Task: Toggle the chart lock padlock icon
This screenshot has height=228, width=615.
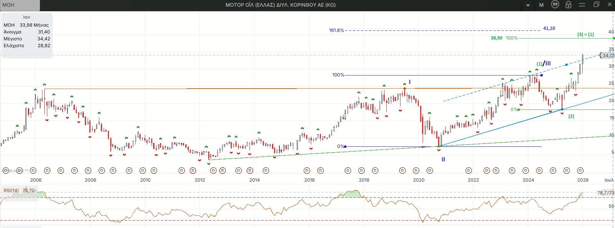Action: 568,4
